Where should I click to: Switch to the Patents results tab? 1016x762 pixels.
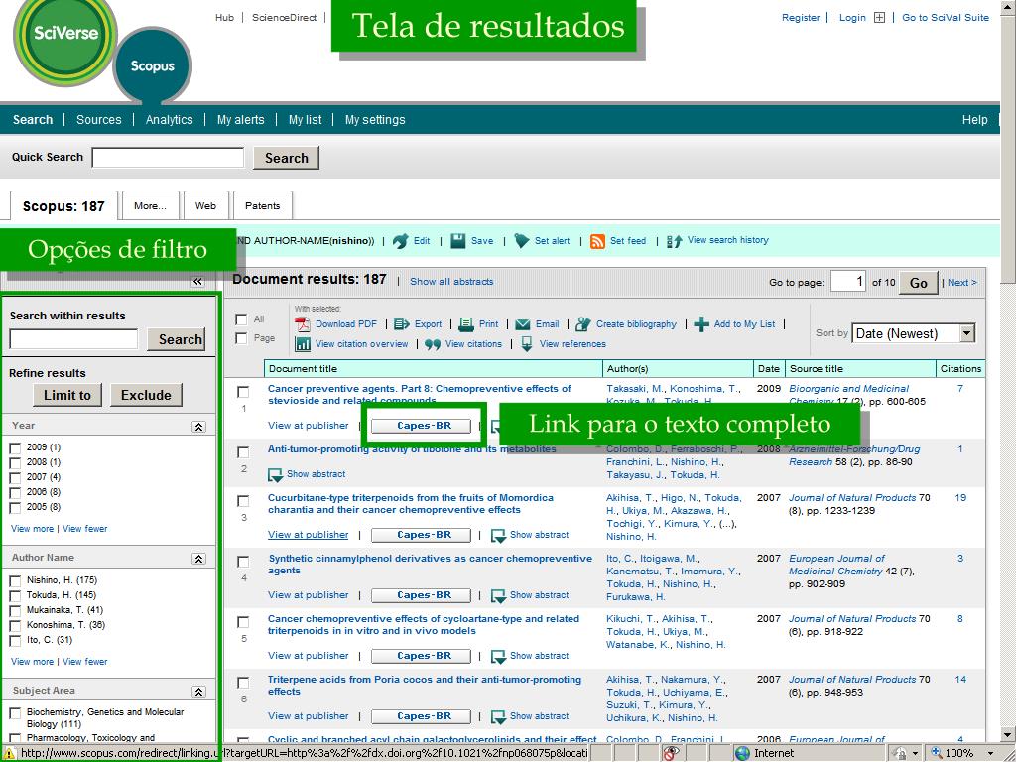[262, 206]
